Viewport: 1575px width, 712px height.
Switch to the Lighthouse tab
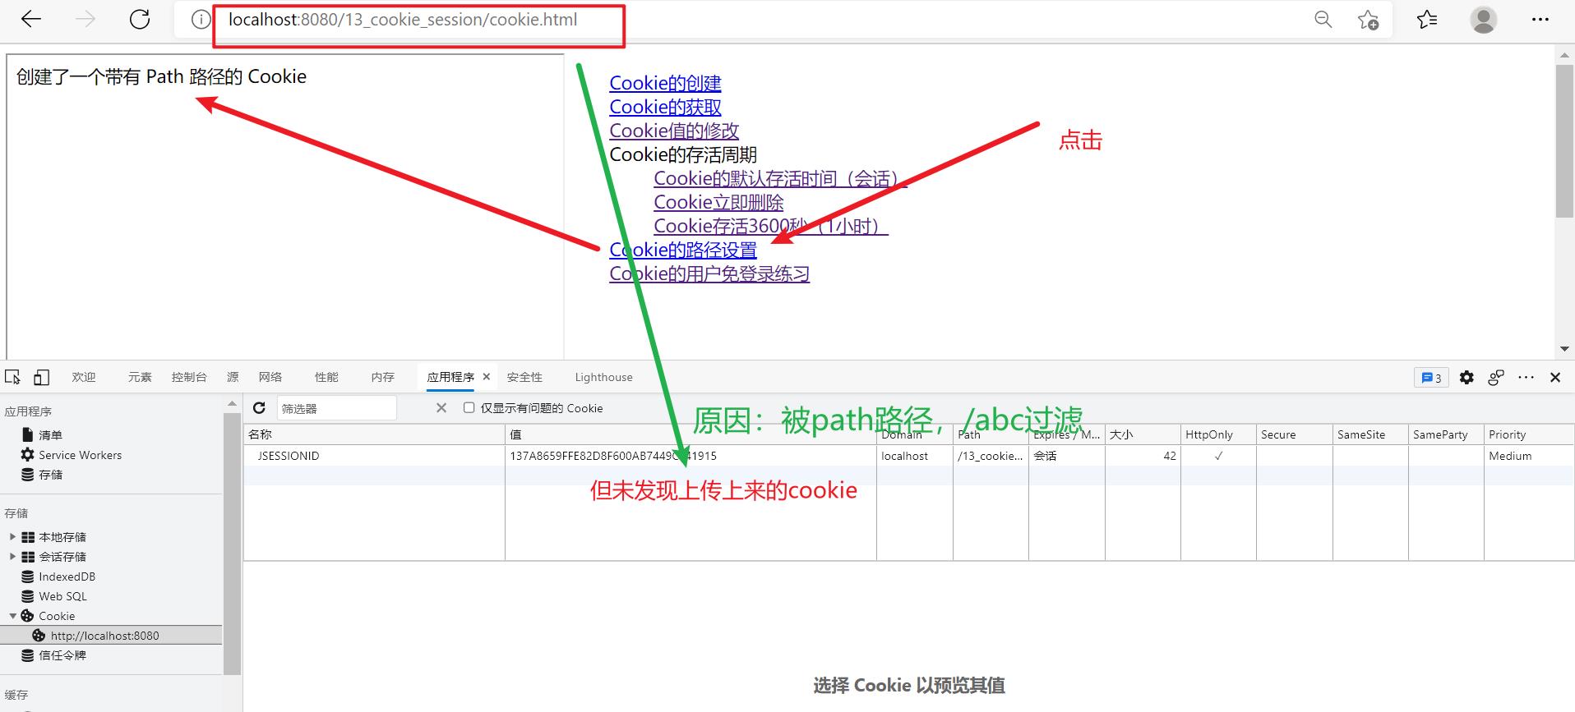coord(603,377)
